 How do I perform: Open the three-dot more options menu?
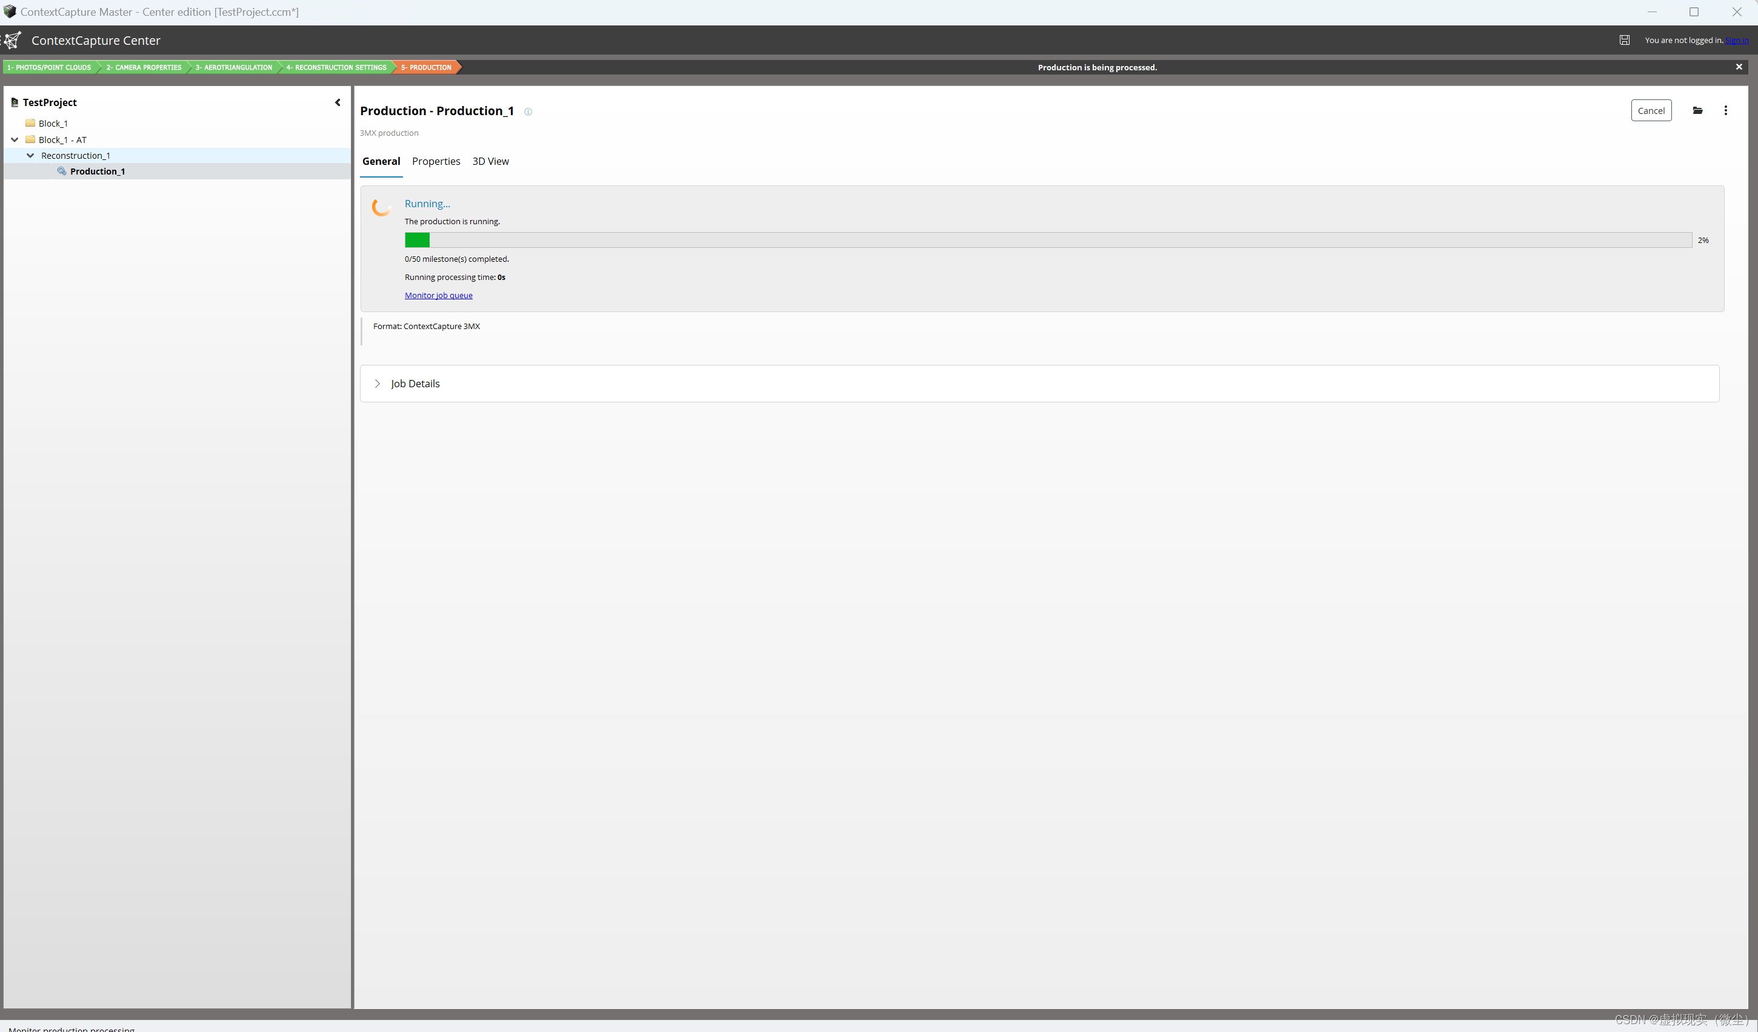click(1725, 110)
